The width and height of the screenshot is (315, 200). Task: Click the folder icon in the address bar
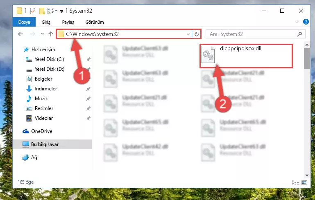point(61,34)
